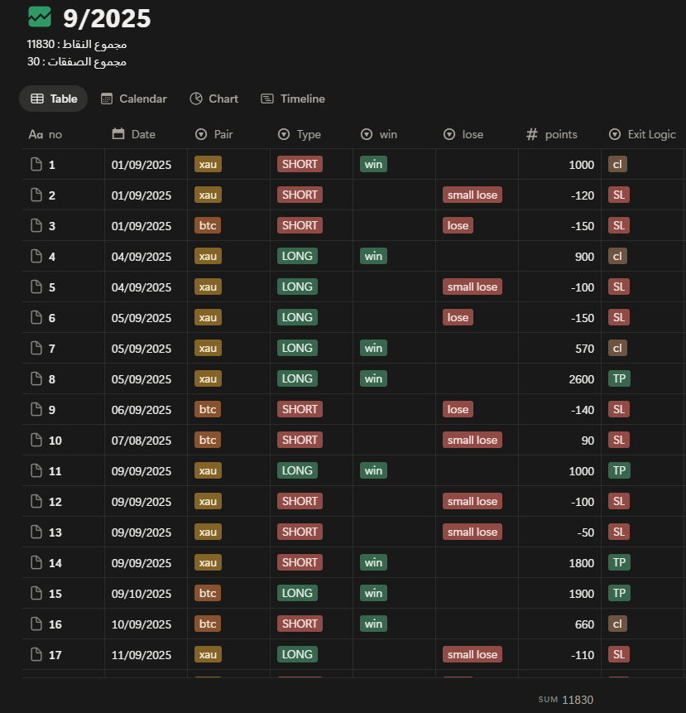Click the 2600 points cell in row 8

coord(581,379)
